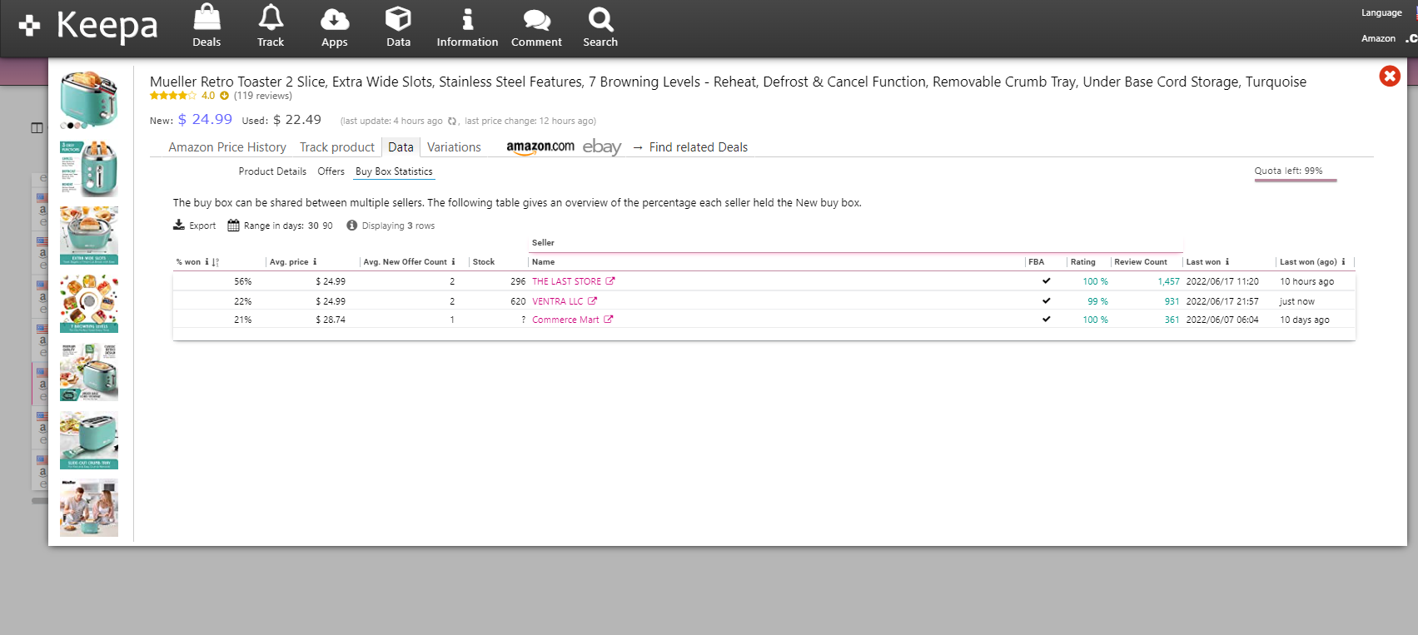Open Product Details sub-tab
Viewport: 1418px width, 635px height.
[272, 171]
